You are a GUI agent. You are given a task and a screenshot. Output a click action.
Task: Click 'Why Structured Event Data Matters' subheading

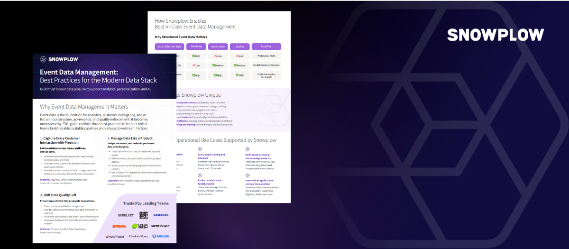[x=181, y=37]
